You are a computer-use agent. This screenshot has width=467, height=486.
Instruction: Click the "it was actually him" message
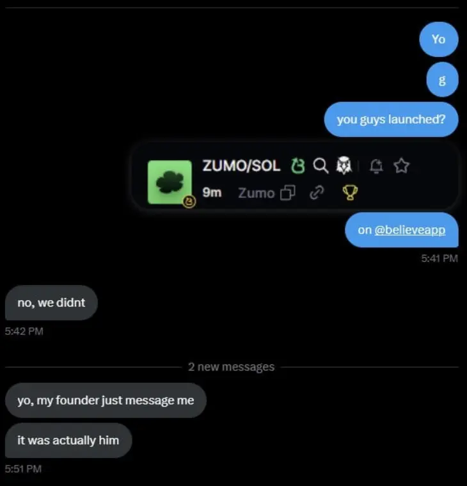[68, 440]
